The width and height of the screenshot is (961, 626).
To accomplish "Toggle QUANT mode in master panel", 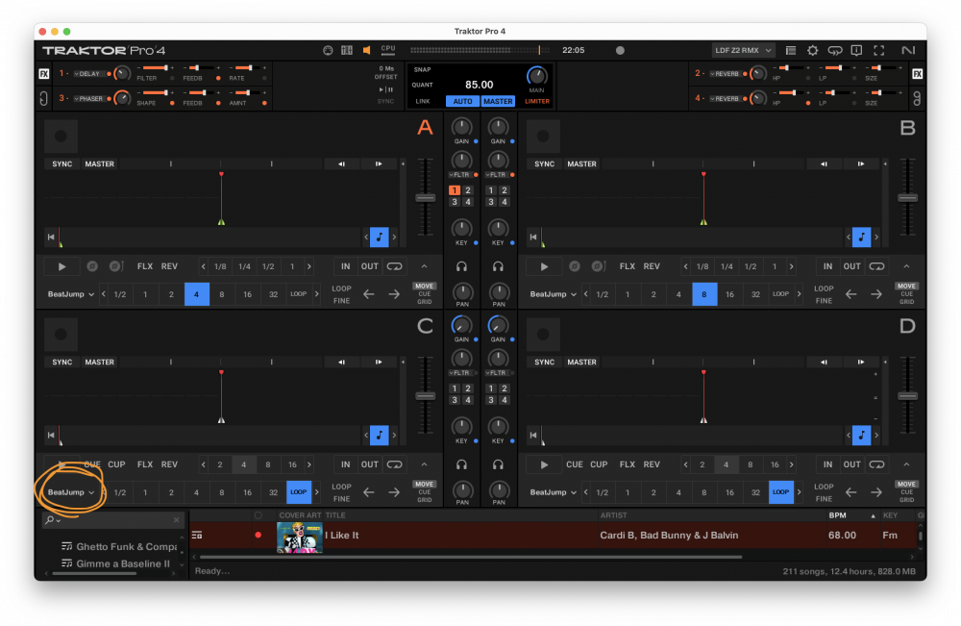I will pyautogui.click(x=422, y=85).
